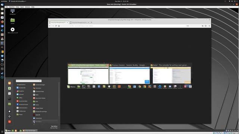Launch Files from applications list
The height and width of the screenshot is (134, 239).
(36, 102)
